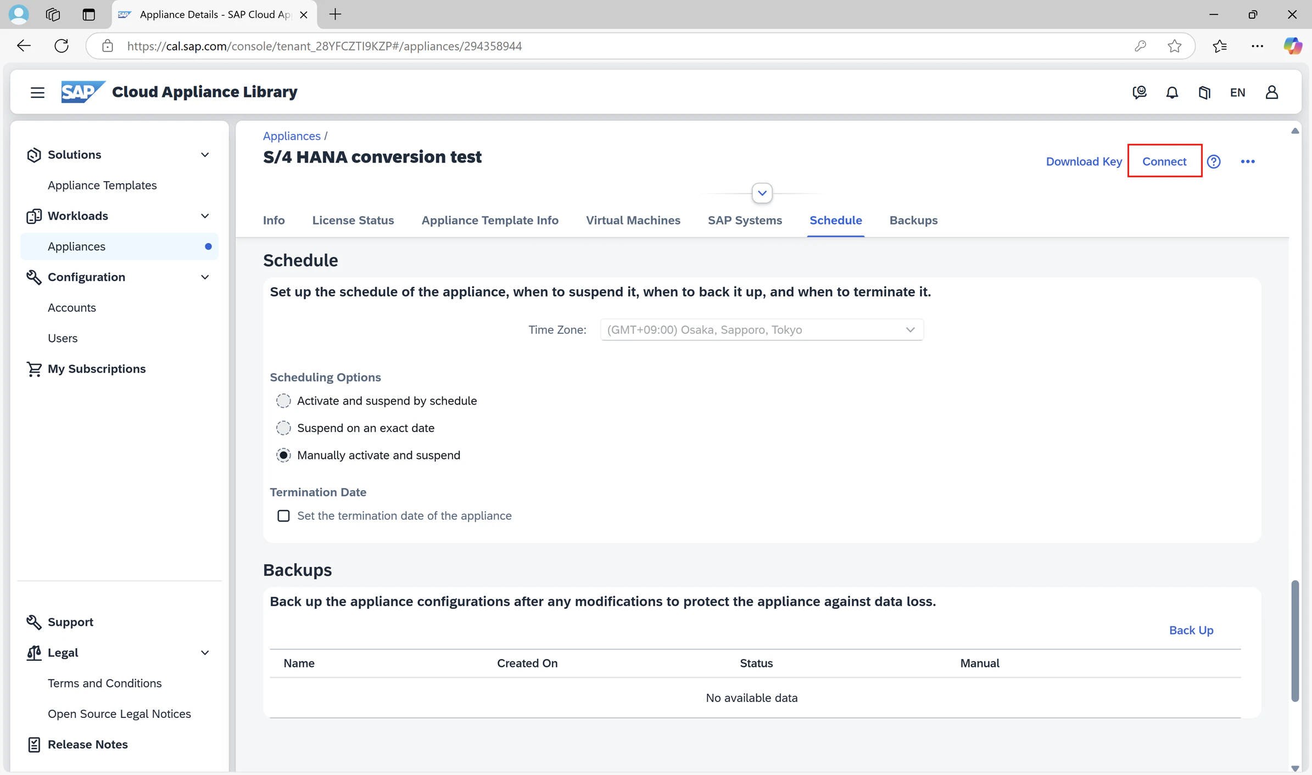
Task: Open the Appliance Template Info tab
Action: [490, 220]
